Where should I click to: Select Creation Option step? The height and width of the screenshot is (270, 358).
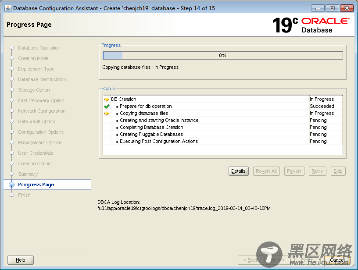pyautogui.click(x=35, y=163)
